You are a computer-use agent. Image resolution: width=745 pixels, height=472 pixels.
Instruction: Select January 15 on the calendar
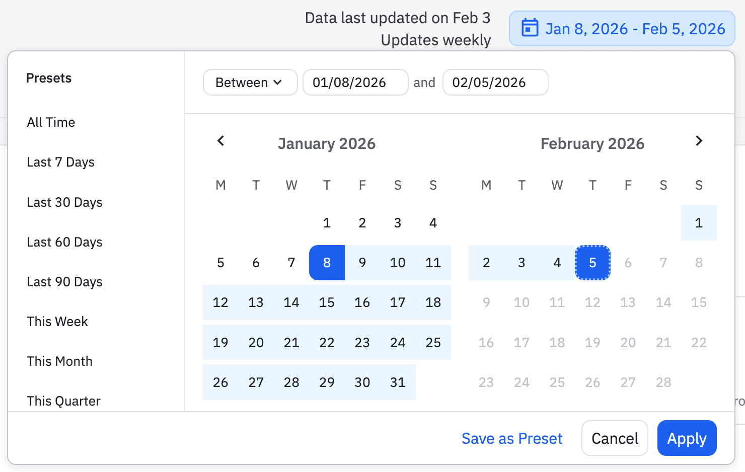(327, 302)
